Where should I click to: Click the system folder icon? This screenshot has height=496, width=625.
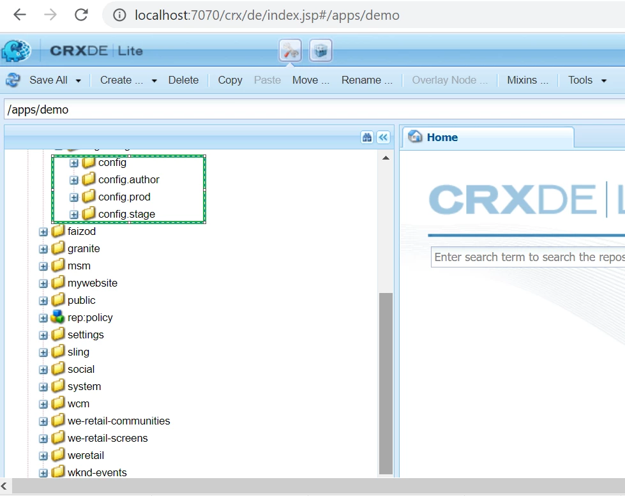(58, 386)
